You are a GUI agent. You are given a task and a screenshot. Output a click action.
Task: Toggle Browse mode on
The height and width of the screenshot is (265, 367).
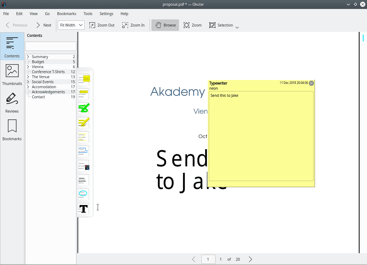165,25
